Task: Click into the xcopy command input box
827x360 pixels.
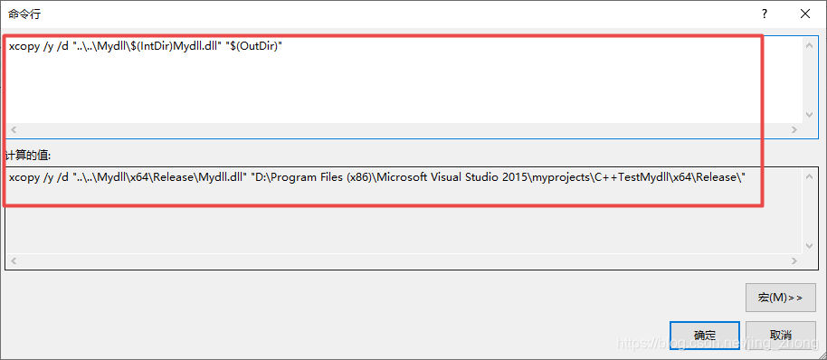Action: point(404,81)
